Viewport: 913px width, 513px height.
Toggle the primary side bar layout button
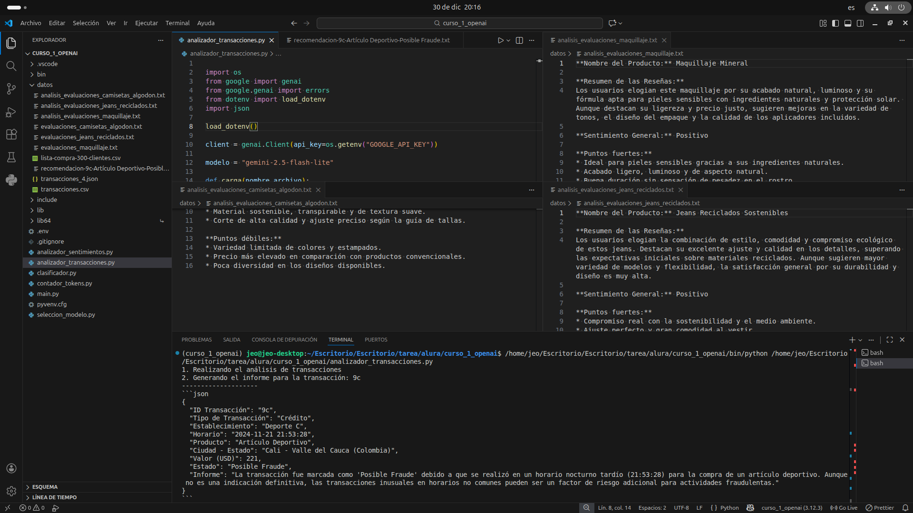click(835, 23)
